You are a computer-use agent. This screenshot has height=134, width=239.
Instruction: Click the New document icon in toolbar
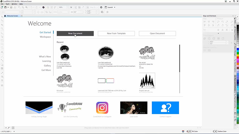click(2, 7)
